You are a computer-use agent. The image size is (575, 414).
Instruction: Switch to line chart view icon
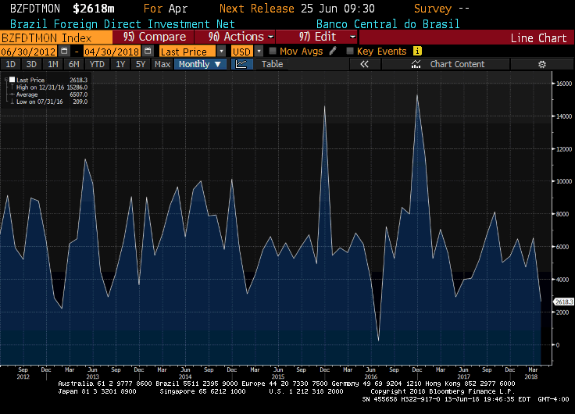(x=240, y=64)
